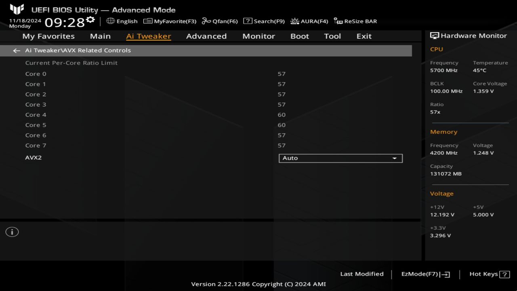Image resolution: width=517 pixels, height=291 pixels.
Task: Toggle ReSize BAR
Action: click(355, 21)
